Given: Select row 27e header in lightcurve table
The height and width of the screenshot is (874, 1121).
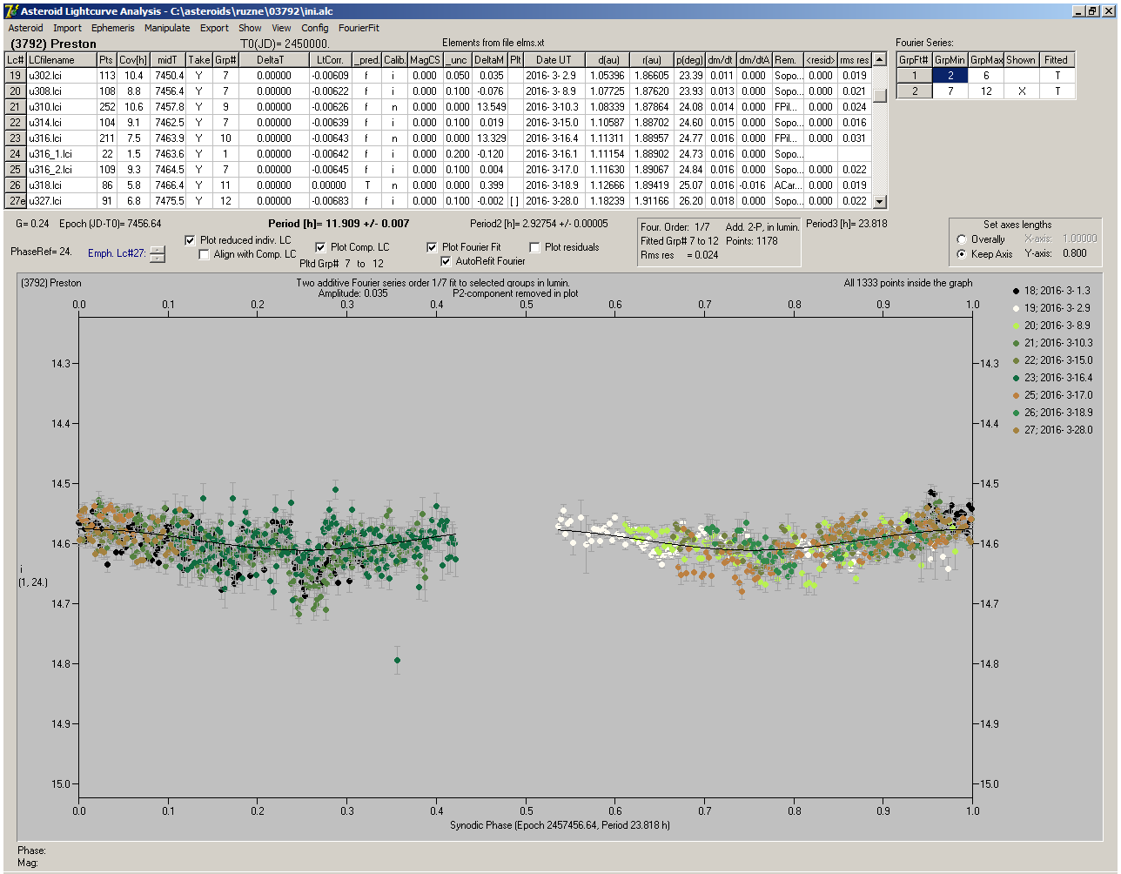Looking at the screenshot, I should coord(16,201).
